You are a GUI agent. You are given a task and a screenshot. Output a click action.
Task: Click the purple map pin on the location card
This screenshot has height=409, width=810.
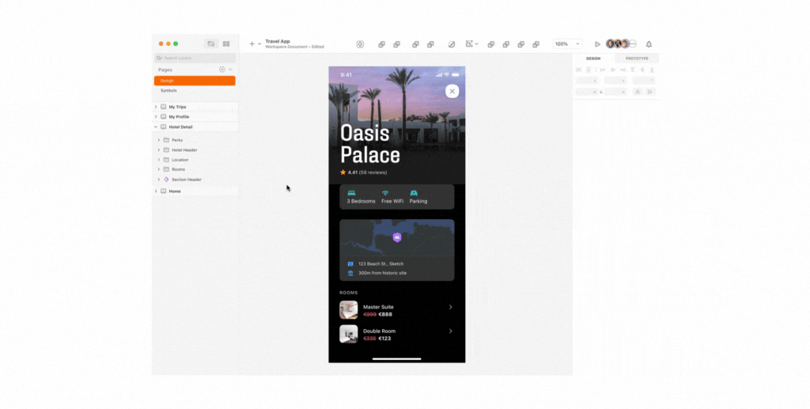pos(397,237)
